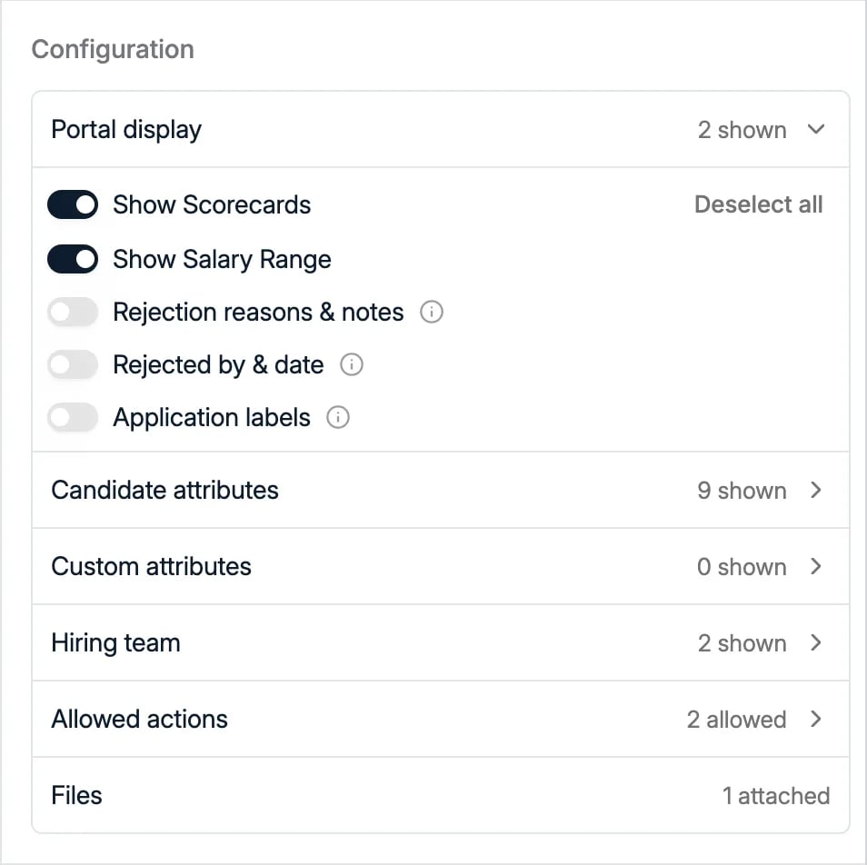This screenshot has width=867, height=865.
Task: Switch on the Rejected by & date toggle
Action: (73, 364)
